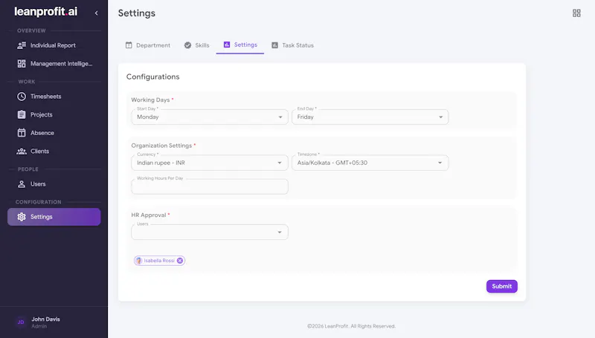This screenshot has height=338, width=595.
Task: Click the LeanProfit copyright footer text
Action: click(x=351, y=326)
